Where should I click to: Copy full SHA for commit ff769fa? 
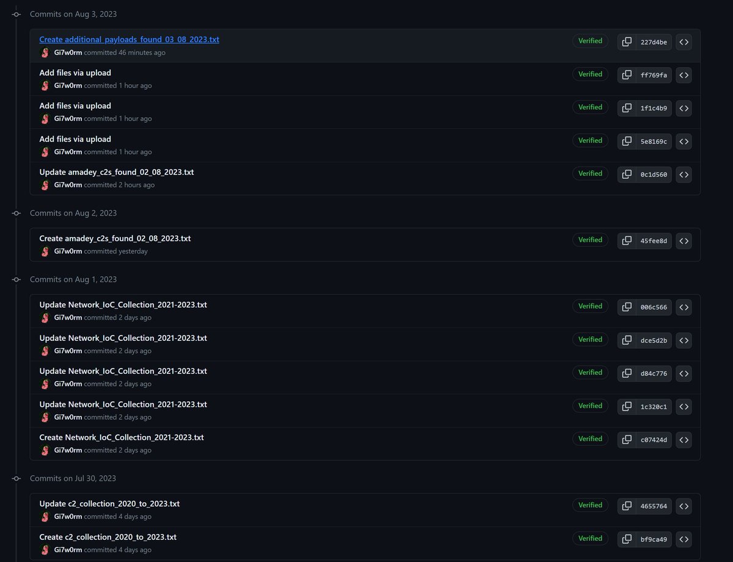(627, 75)
